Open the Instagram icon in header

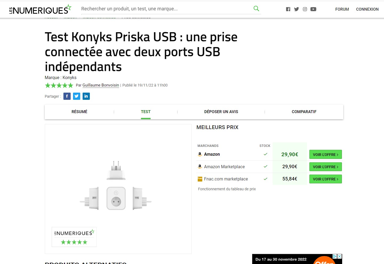click(x=305, y=9)
